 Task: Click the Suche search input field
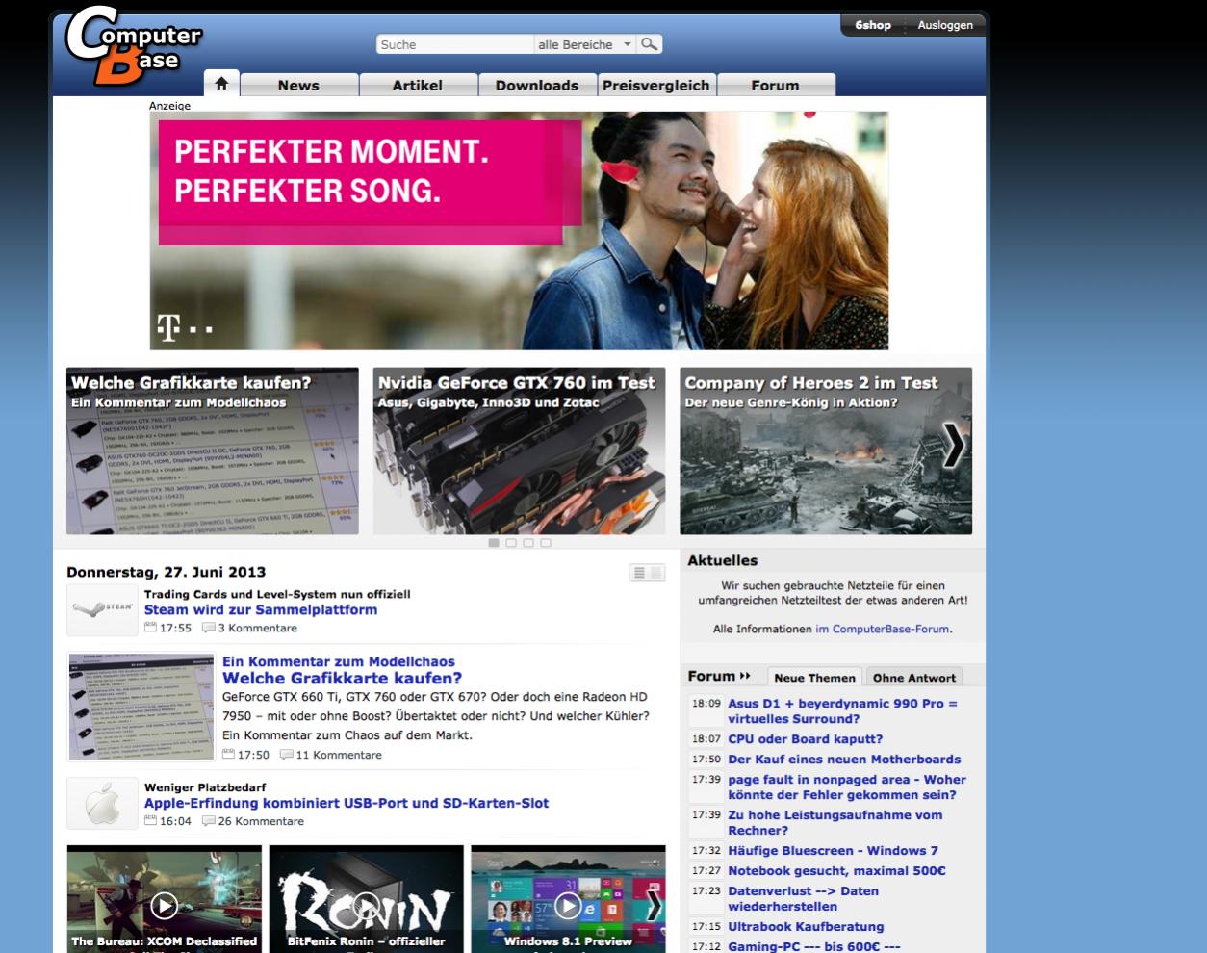coord(455,44)
